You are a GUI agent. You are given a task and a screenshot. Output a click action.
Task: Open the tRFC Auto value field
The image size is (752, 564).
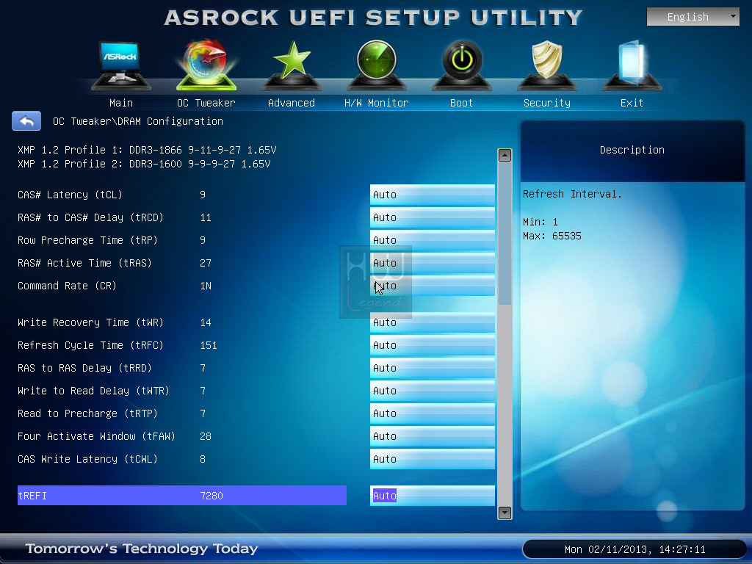(432, 345)
